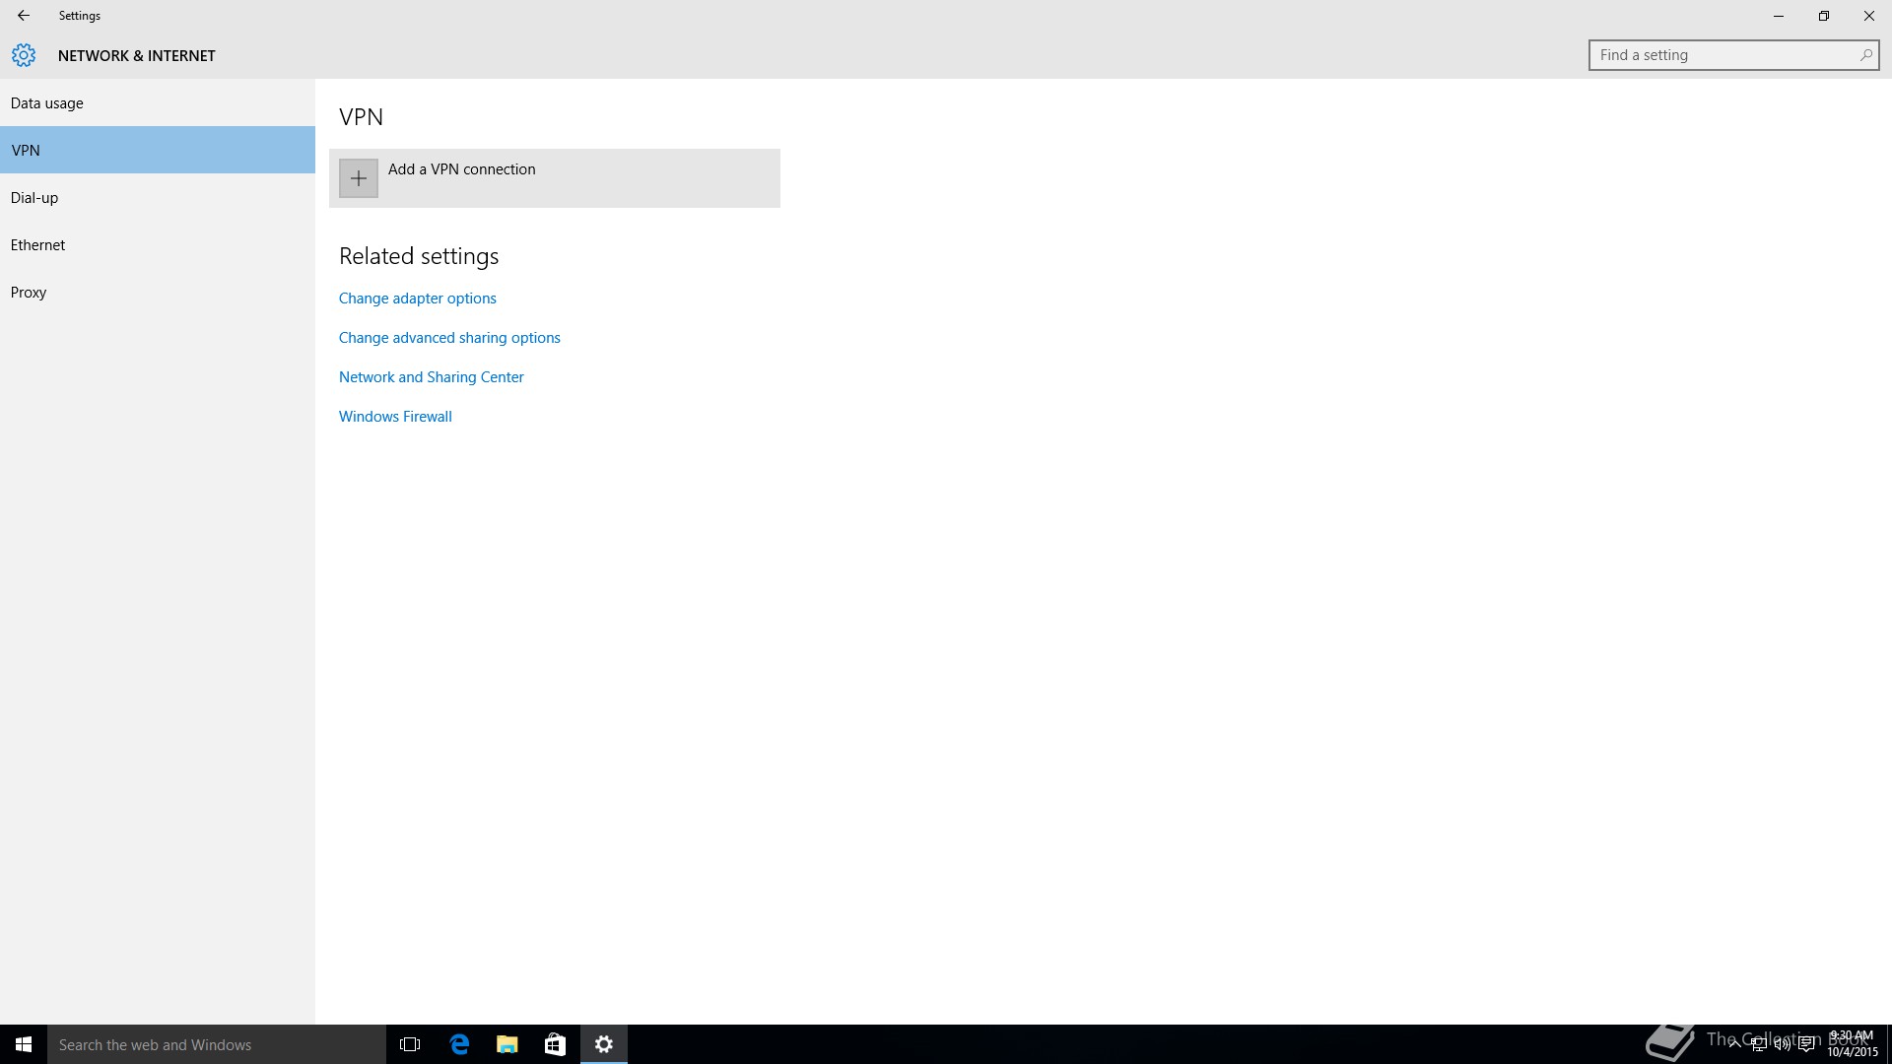
Task: Open the network status tray icon
Action: click(1759, 1044)
